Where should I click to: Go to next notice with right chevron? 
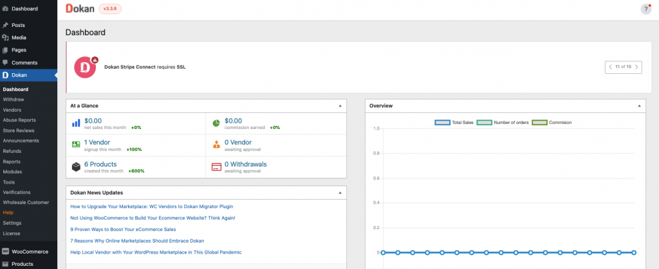click(x=636, y=67)
